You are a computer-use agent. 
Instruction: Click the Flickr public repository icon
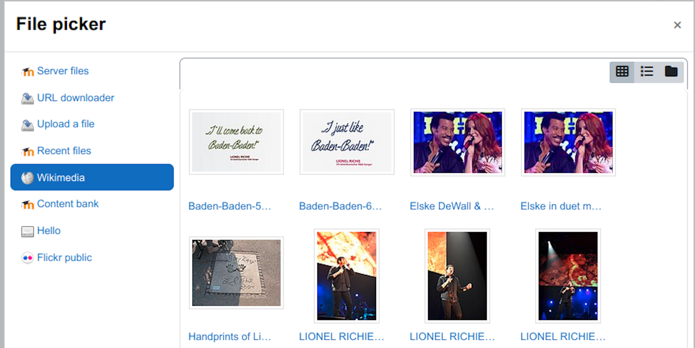tap(27, 258)
